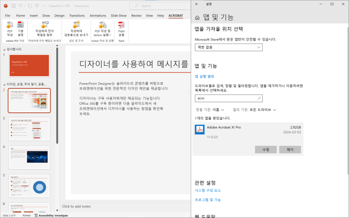The image size is (349, 218).
Task: Click the 1개의 앱을 찾았습니다. text
Action: tap(213, 118)
